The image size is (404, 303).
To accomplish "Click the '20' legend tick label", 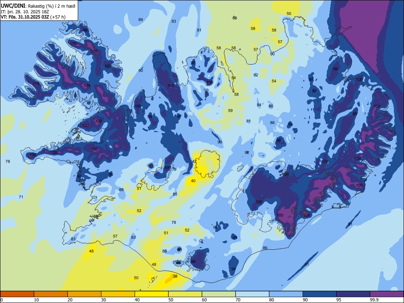I will click(70, 300).
